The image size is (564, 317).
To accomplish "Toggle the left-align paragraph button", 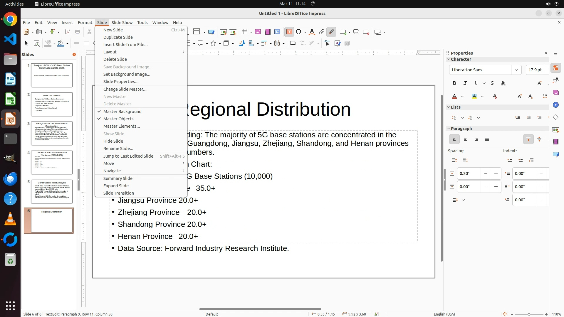I will tap(454, 139).
